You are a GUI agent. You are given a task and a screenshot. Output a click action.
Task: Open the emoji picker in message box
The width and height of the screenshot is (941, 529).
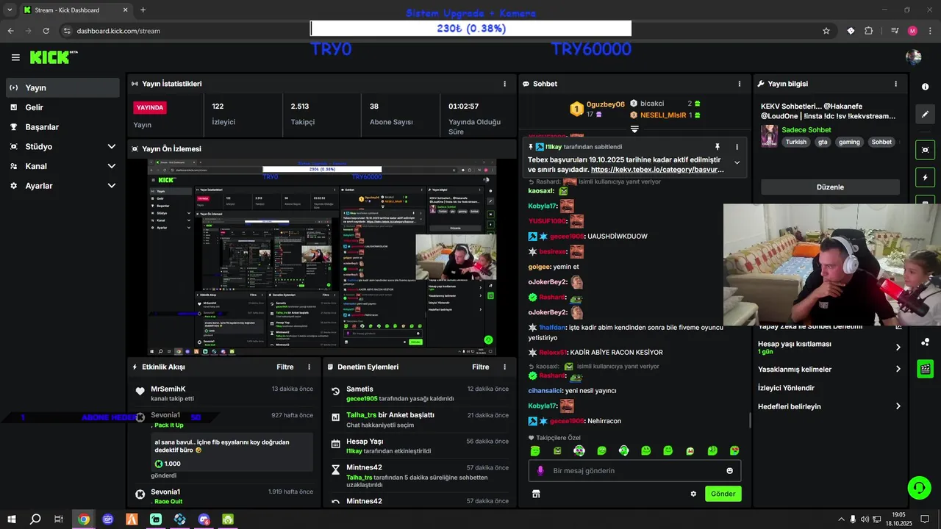729,471
